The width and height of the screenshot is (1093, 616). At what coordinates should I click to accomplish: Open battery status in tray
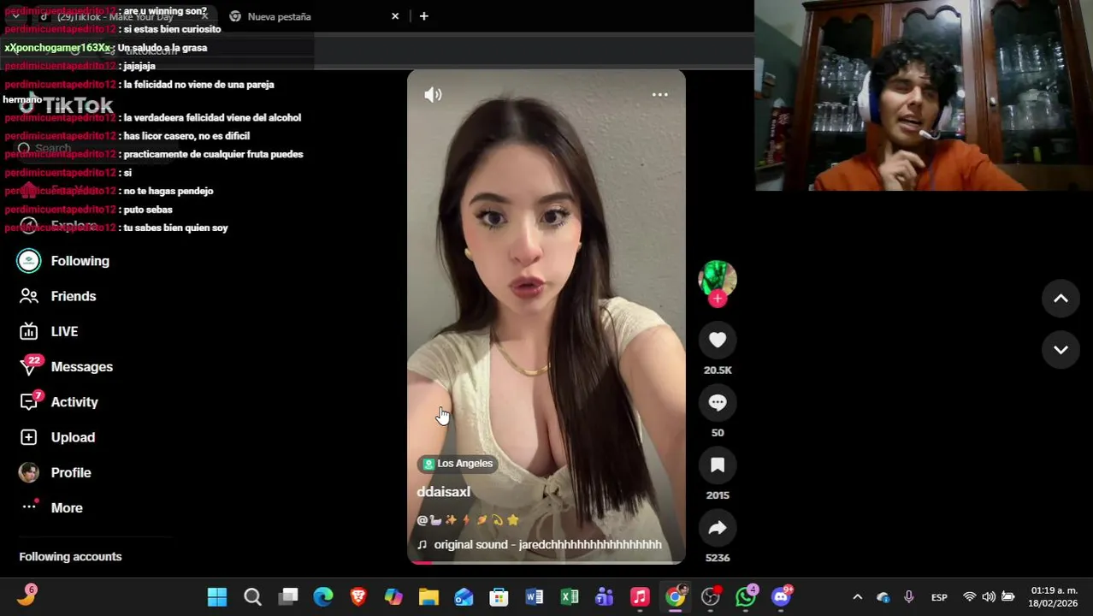tap(1008, 597)
